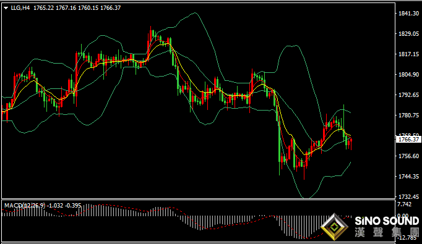
Task: Click the LLG,H4 chart symbol label
Action: click(x=20, y=8)
